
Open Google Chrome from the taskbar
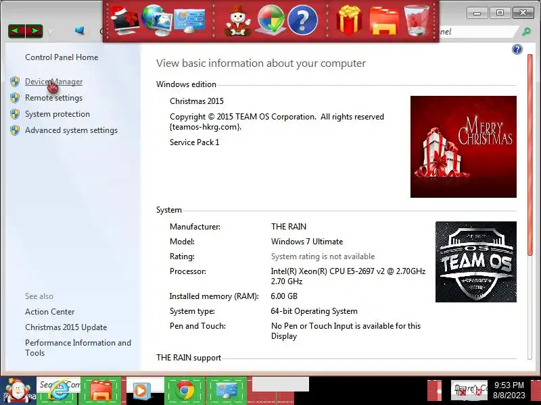pyautogui.click(x=185, y=391)
